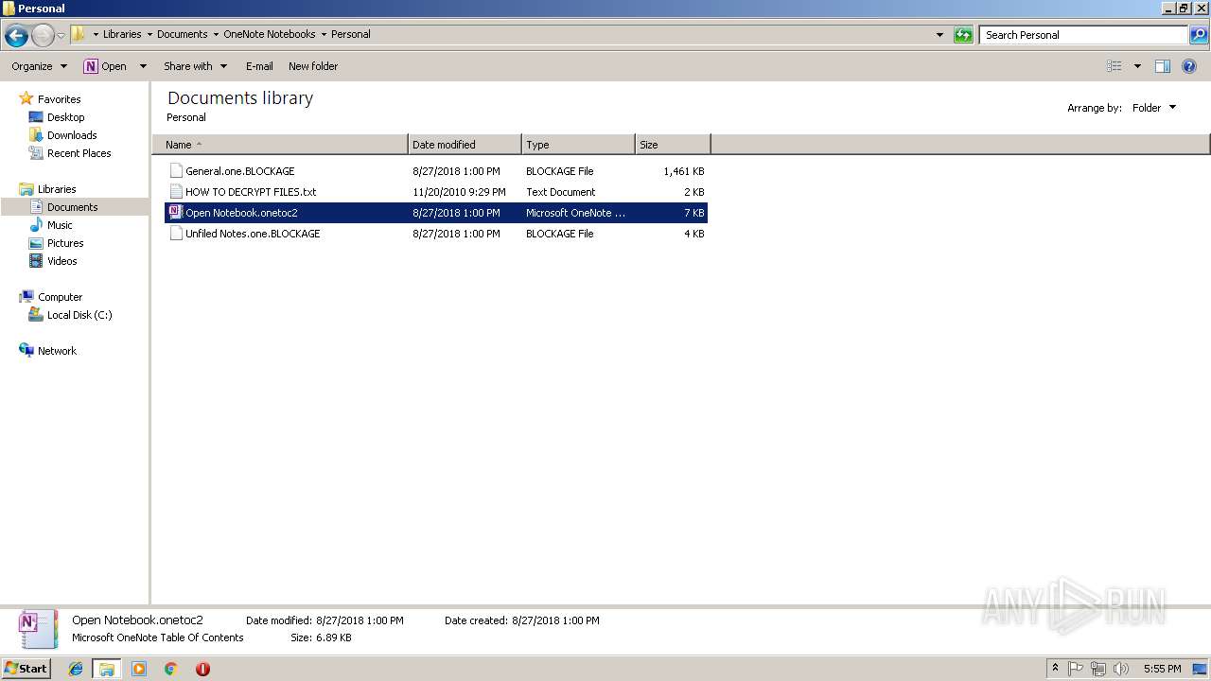
Task: Launch Windows Media Player from taskbar
Action: click(139, 669)
